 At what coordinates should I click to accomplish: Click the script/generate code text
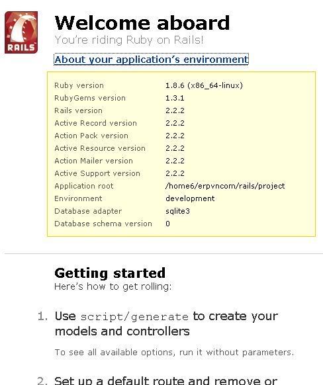tap(134, 317)
